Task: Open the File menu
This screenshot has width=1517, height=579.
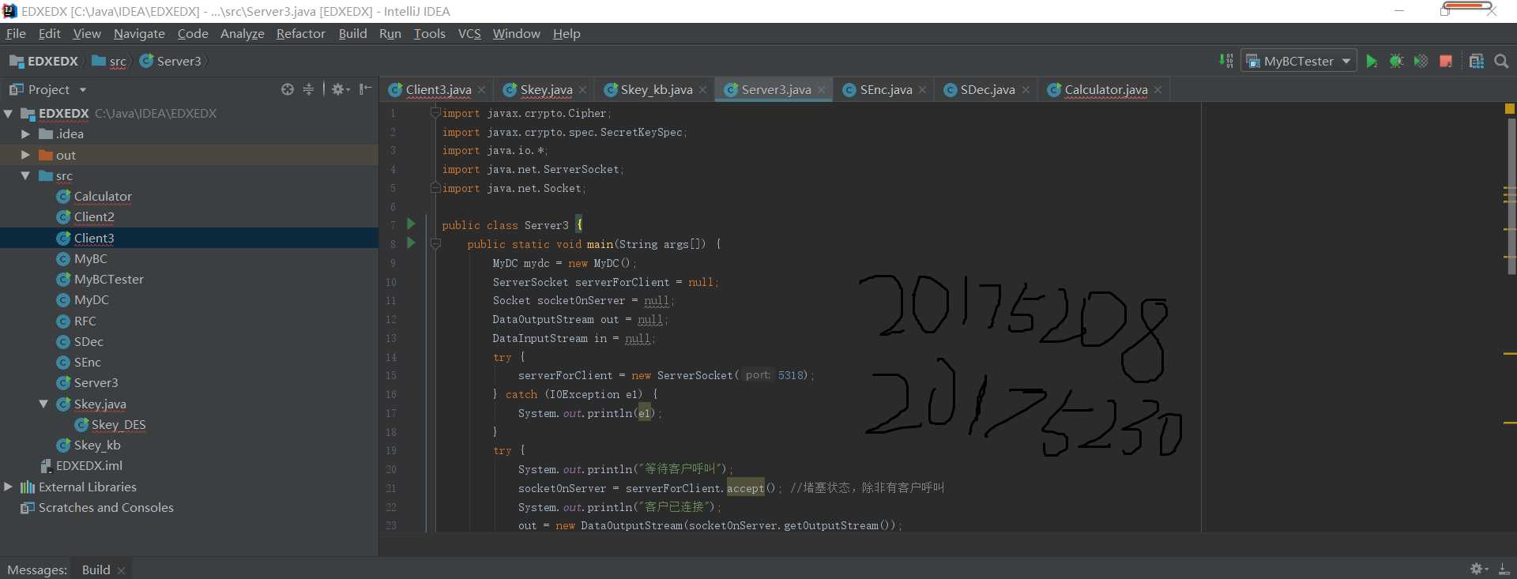Action: 16,33
